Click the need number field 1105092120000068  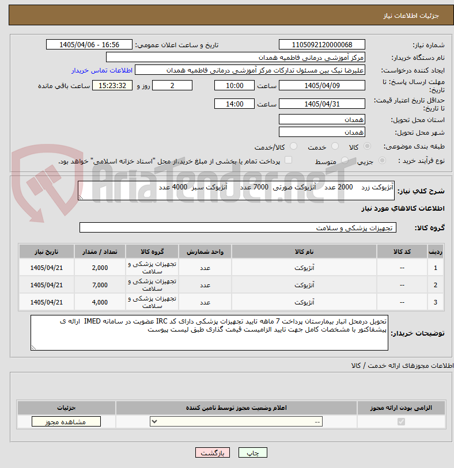tap(321, 44)
